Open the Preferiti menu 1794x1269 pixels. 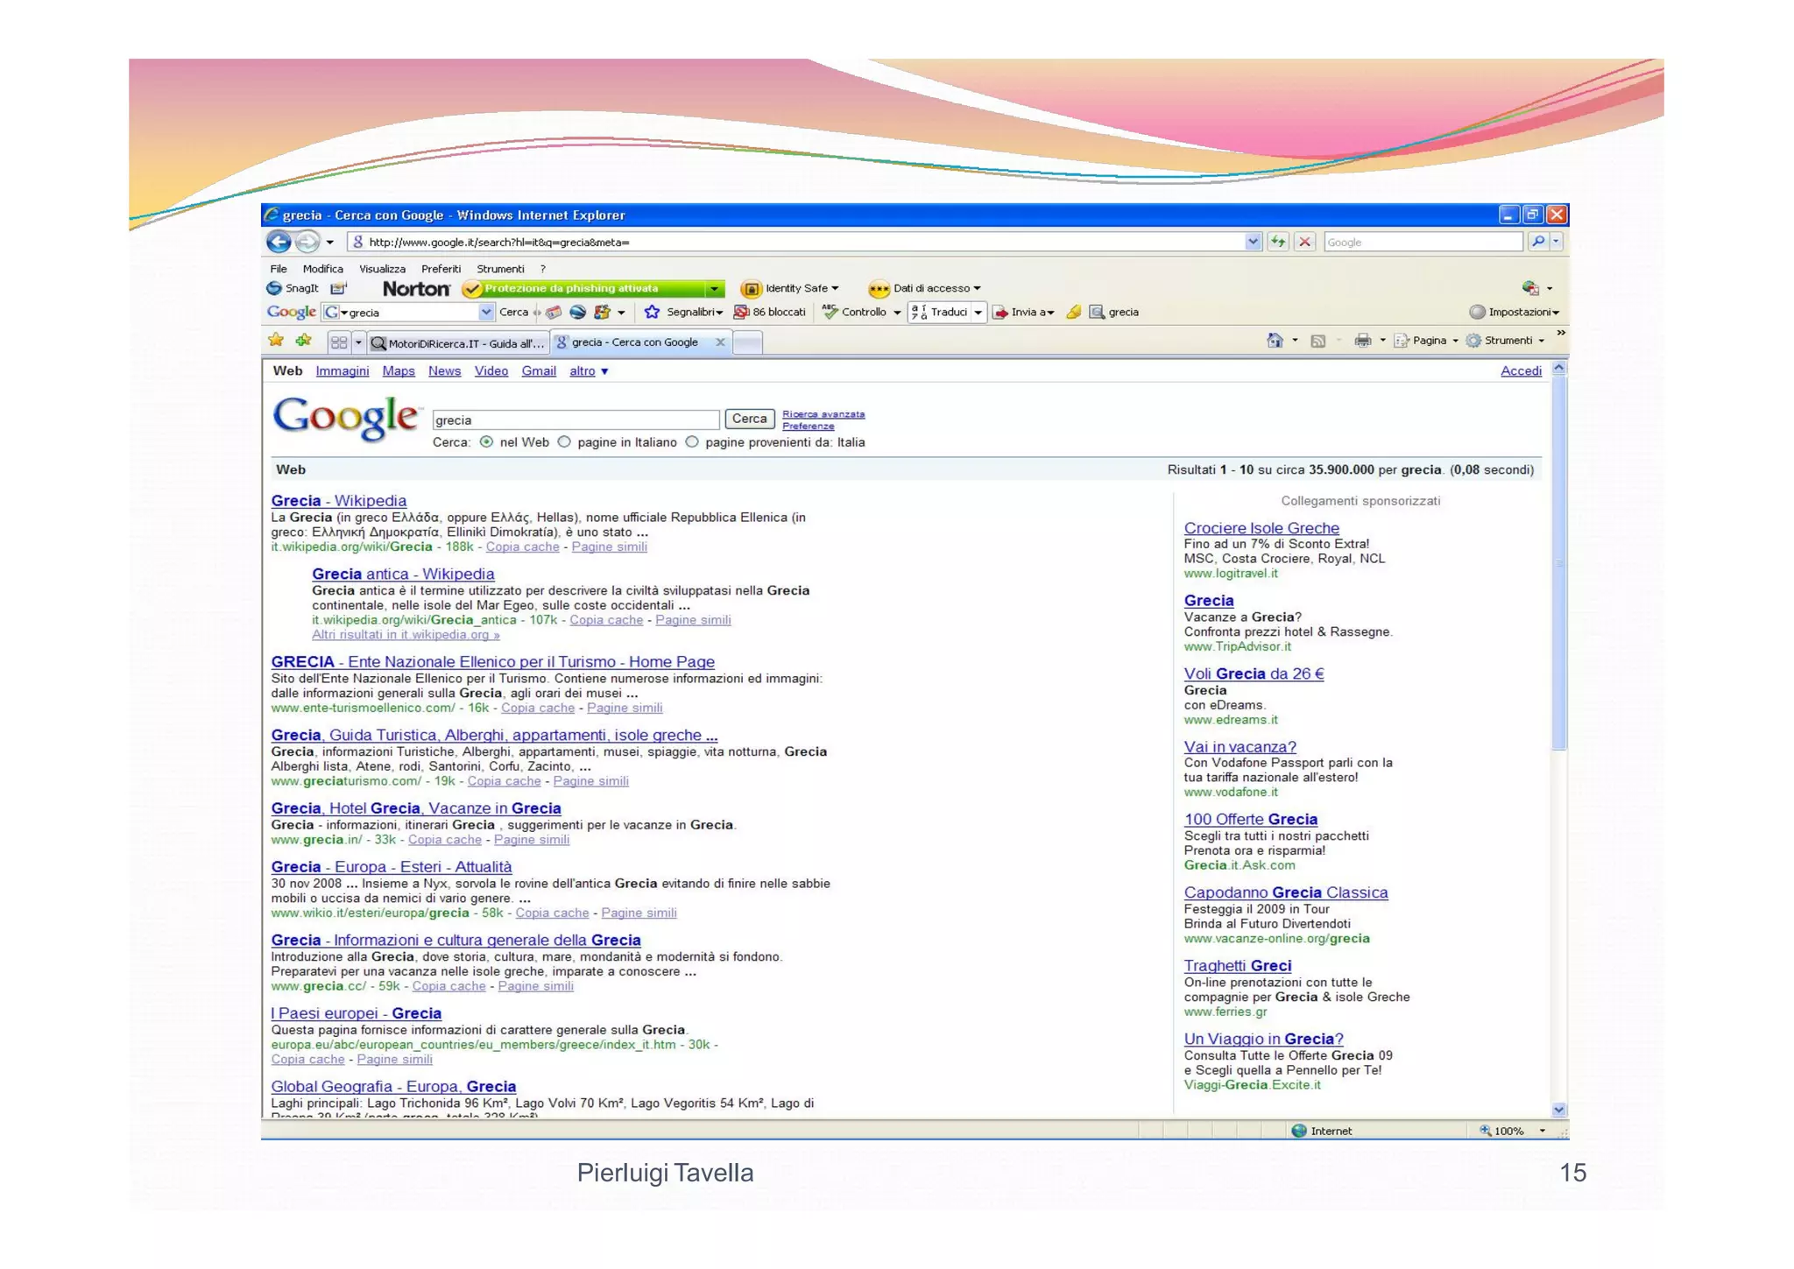[441, 269]
